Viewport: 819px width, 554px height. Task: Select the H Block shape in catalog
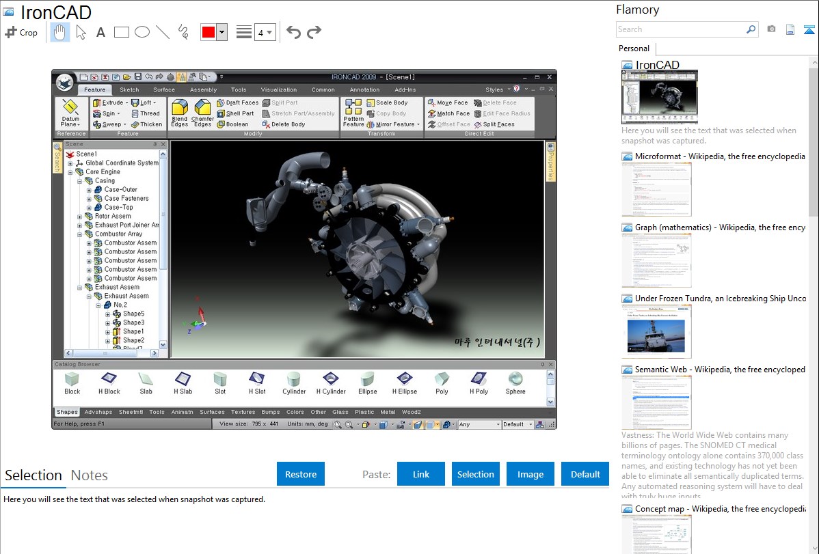click(109, 383)
